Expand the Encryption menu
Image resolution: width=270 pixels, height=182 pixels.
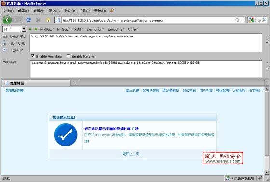click(95, 29)
